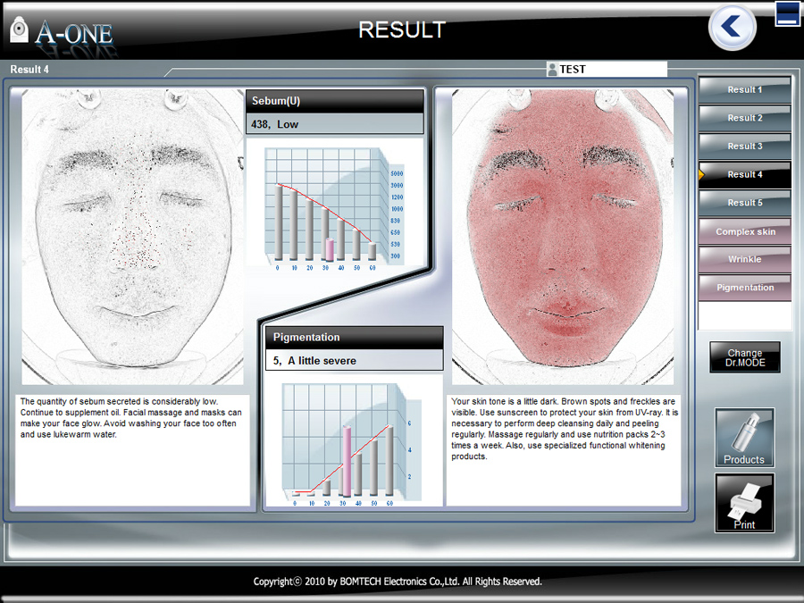The height and width of the screenshot is (603, 804).
Task: Click the 'Result 4' page label
Action: 29,69
